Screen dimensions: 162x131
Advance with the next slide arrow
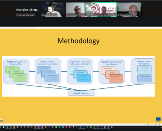[x=151, y=124]
